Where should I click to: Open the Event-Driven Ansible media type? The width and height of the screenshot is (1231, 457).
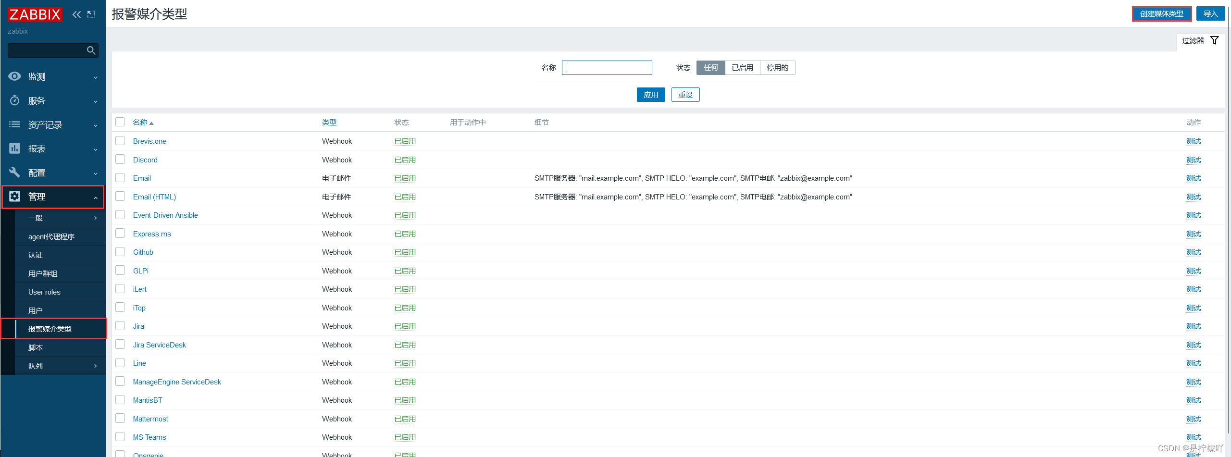165,215
